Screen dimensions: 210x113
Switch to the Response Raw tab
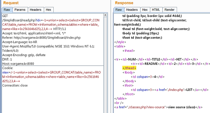[x=119, y=10]
